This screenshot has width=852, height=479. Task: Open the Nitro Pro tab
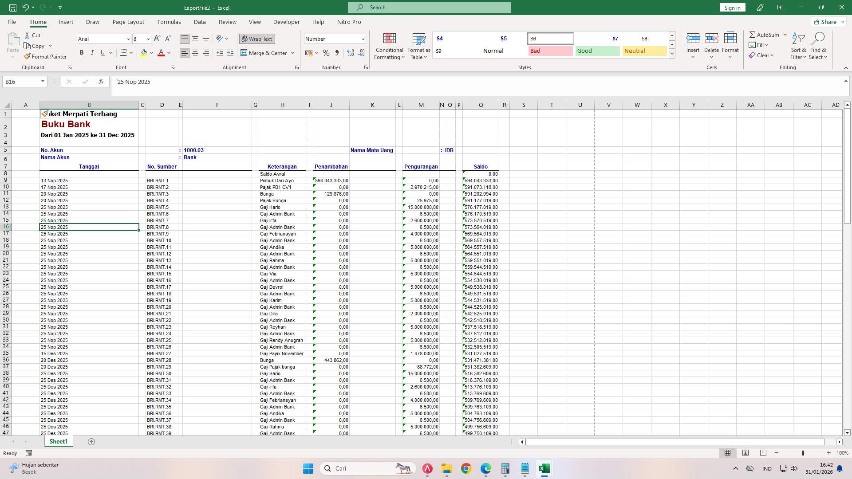click(349, 22)
